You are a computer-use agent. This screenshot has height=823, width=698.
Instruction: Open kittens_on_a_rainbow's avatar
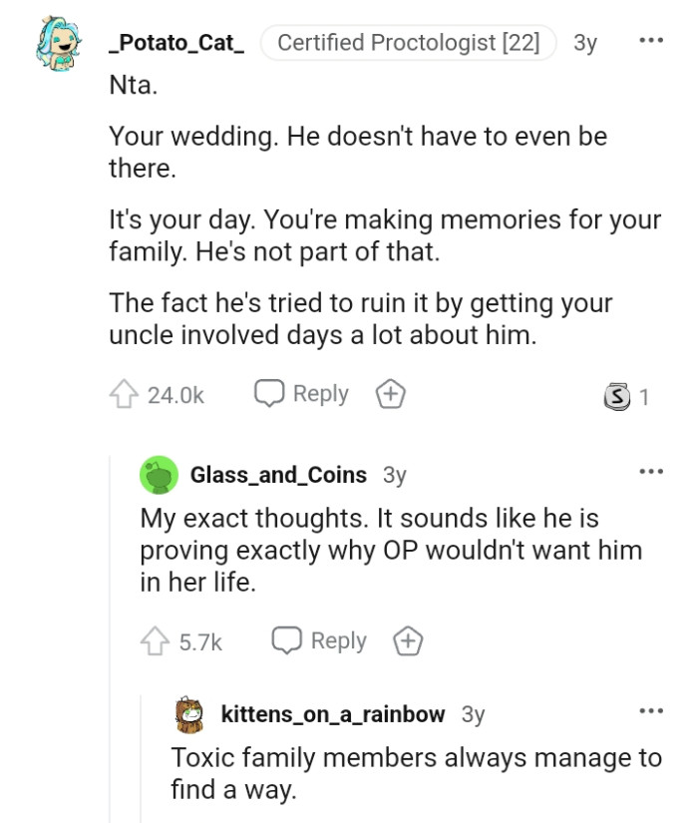tap(186, 714)
